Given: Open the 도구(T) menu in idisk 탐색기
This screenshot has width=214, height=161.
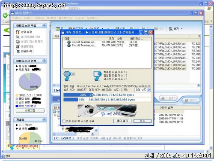Looking at the screenshot, I should pyautogui.click(x=80, y=18).
